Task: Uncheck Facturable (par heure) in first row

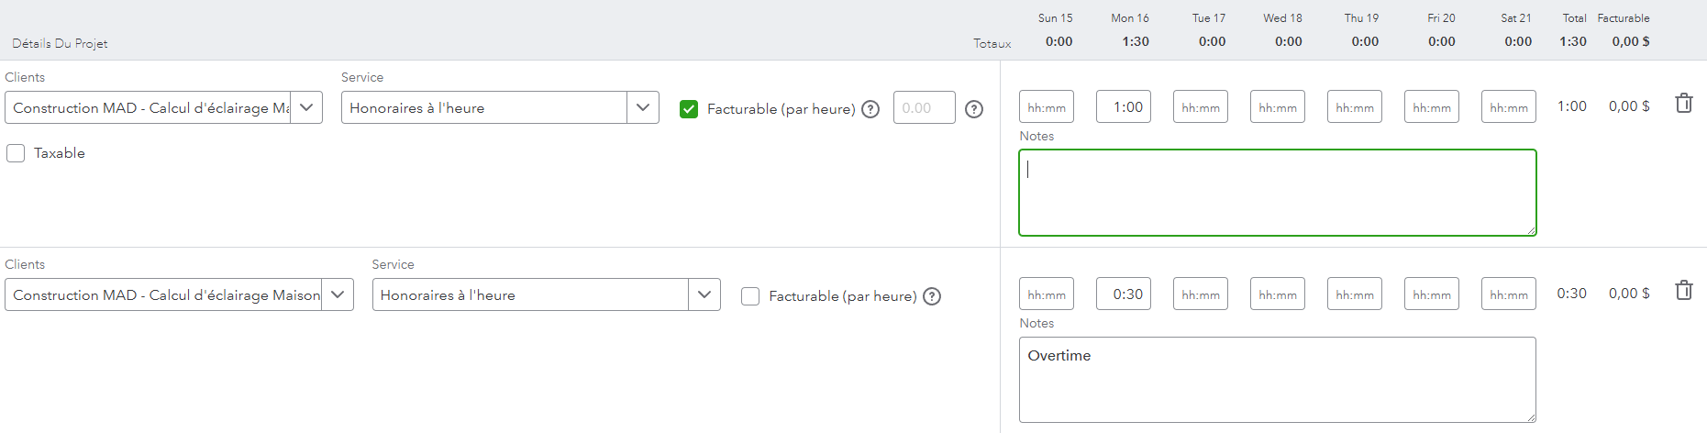Action: pyautogui.click(x=689, y=109)
